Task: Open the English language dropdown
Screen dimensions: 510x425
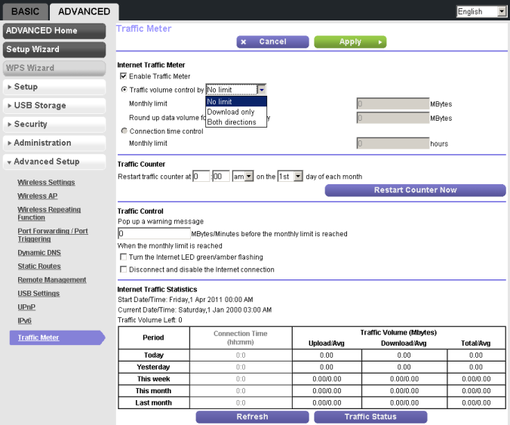Action: click(481, 12)
